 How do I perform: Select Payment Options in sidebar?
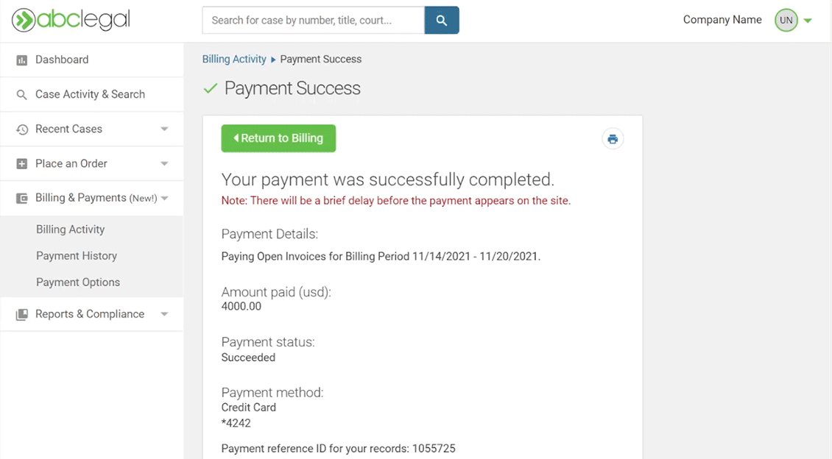pyautogui.click(x=78, y=282)
